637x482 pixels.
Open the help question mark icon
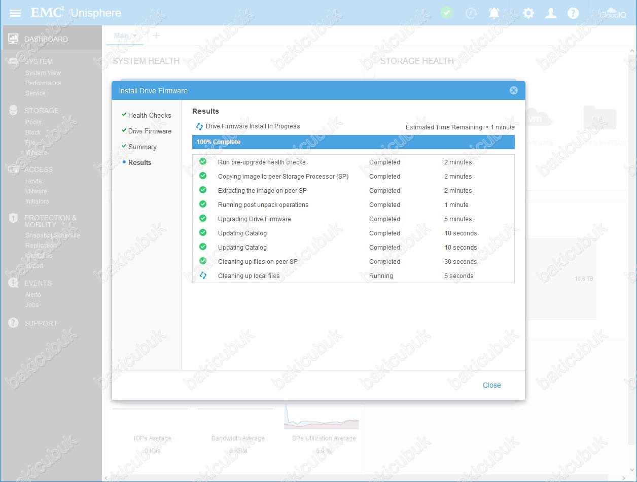pyautogui.click(x=573, y=13)
